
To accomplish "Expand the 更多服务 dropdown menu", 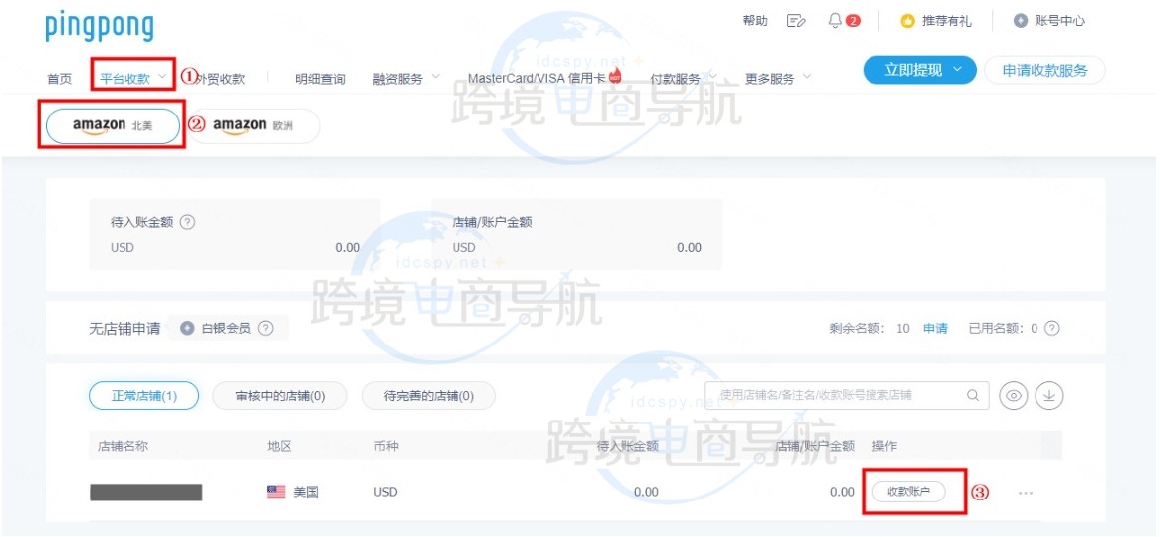I will pos(778,79).
